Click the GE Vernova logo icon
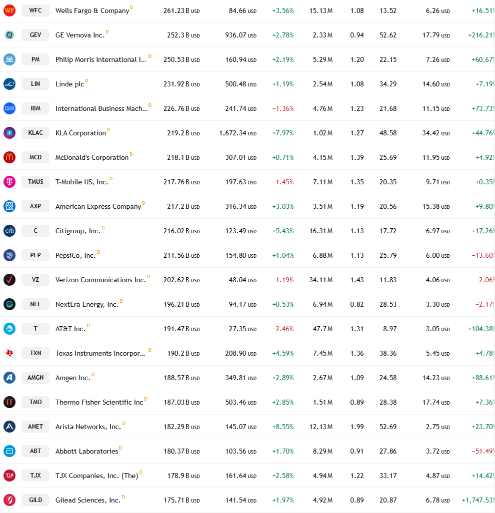The image size is (495, 513). (x=9, y=35)
